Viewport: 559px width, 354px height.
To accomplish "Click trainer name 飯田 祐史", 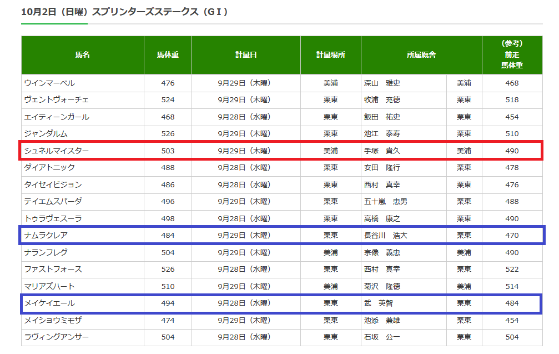I will [382, 117].
